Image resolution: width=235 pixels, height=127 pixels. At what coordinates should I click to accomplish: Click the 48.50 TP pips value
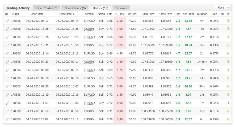(132, 29)
